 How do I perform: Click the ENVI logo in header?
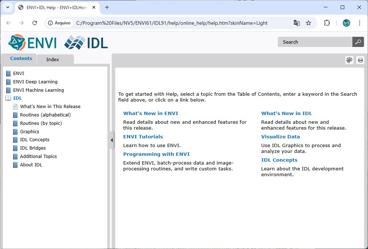(x=33, y=43)
